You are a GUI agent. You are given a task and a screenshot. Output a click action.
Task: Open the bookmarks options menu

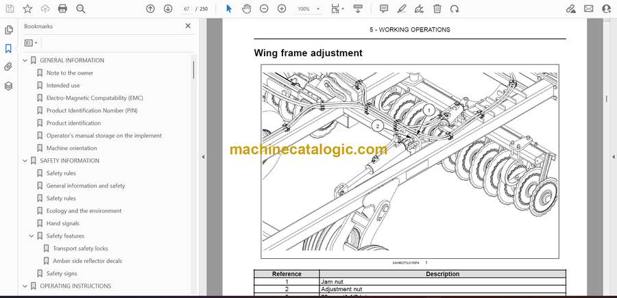[x=31, y=42]
